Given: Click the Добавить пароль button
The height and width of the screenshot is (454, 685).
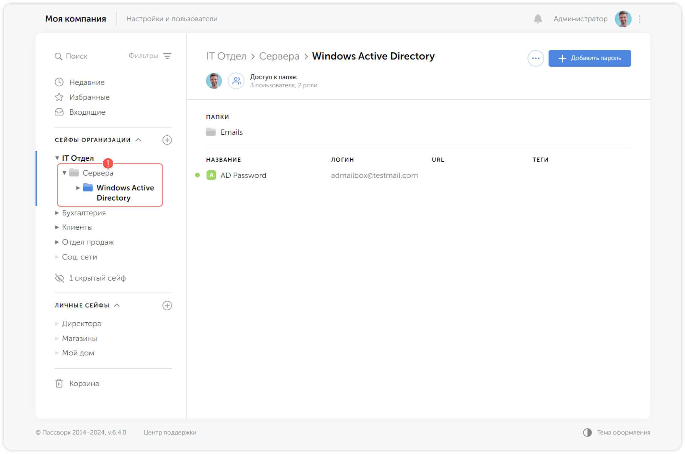Looking at the screenshot, I should [589, 58].
